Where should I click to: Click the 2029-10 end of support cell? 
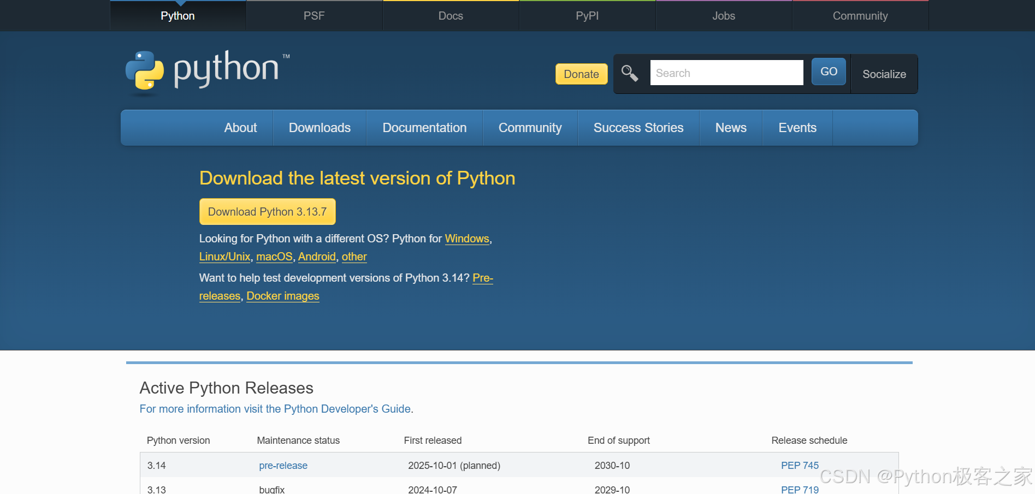(x=612, y=489)
